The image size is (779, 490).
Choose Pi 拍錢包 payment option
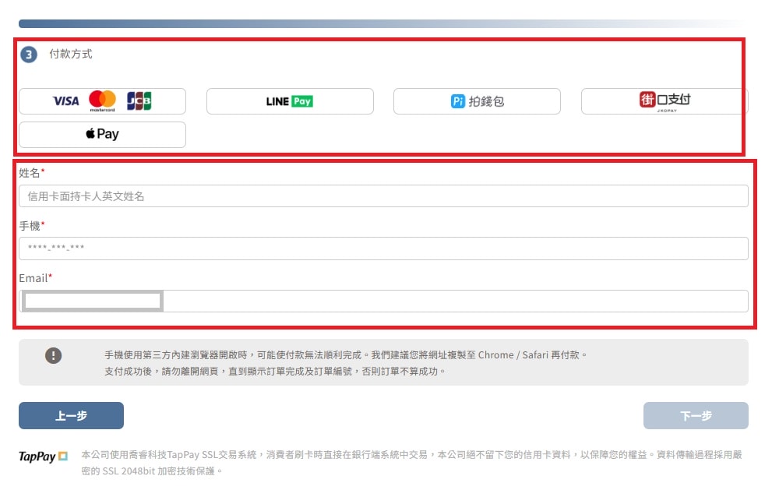(x=477, y=101)
